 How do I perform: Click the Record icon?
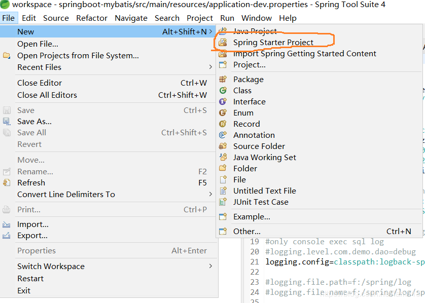[223, 124]
